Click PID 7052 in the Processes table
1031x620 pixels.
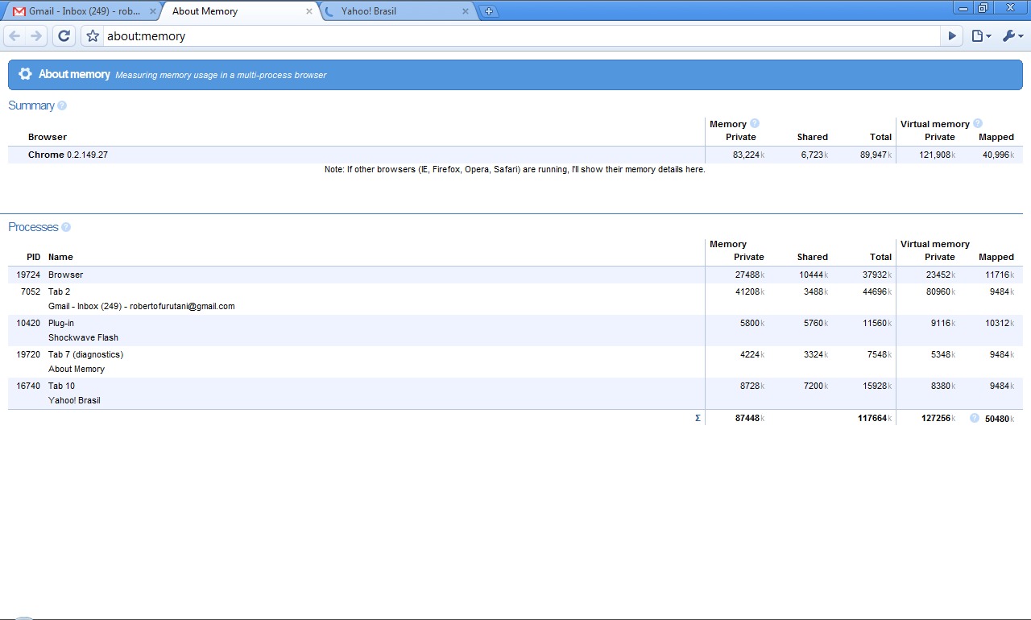(x=31, y=291)
